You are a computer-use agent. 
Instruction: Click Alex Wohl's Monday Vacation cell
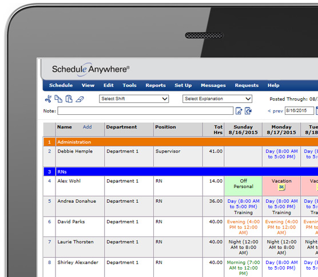(x=281, y=186)
